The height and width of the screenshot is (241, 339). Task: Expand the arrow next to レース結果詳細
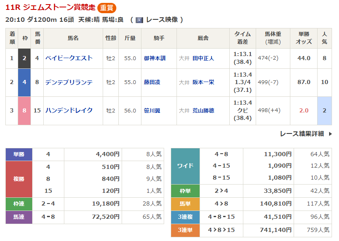pyautogui.click(x=330, y=134)
